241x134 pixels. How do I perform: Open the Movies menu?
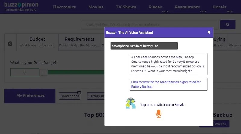[x=96, y=7]
